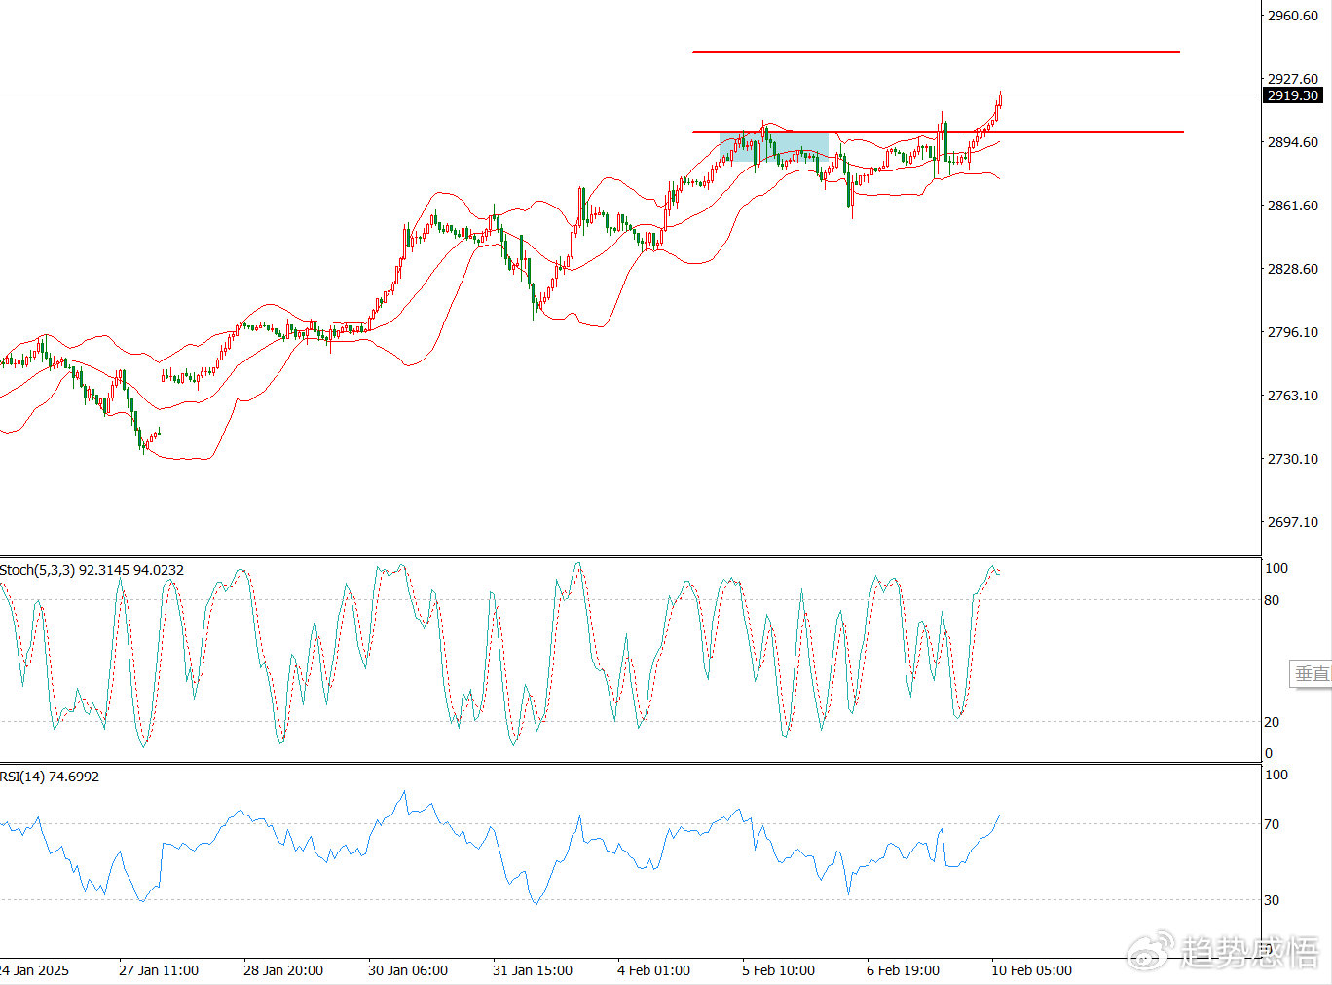
Task: Click the 10 Feb 05:00 time label
Action: (1032, 970)
